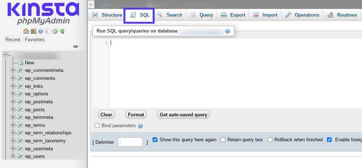Reload navigation panel green refresh icon
This screenshot has width=362, height=168.
coord(62,31)
